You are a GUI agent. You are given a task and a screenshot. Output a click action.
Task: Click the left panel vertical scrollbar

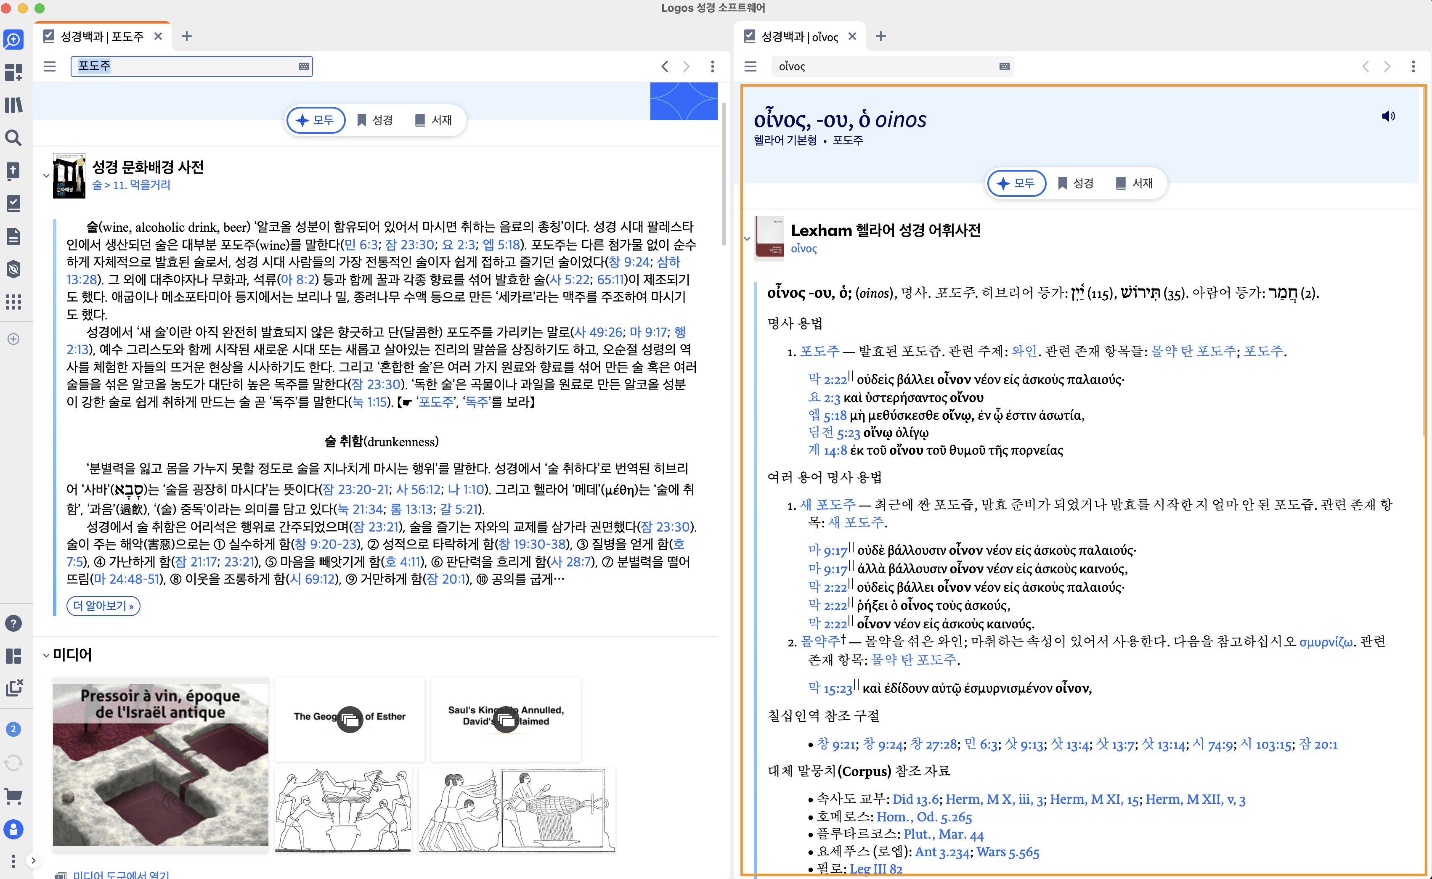coord(724,175)
